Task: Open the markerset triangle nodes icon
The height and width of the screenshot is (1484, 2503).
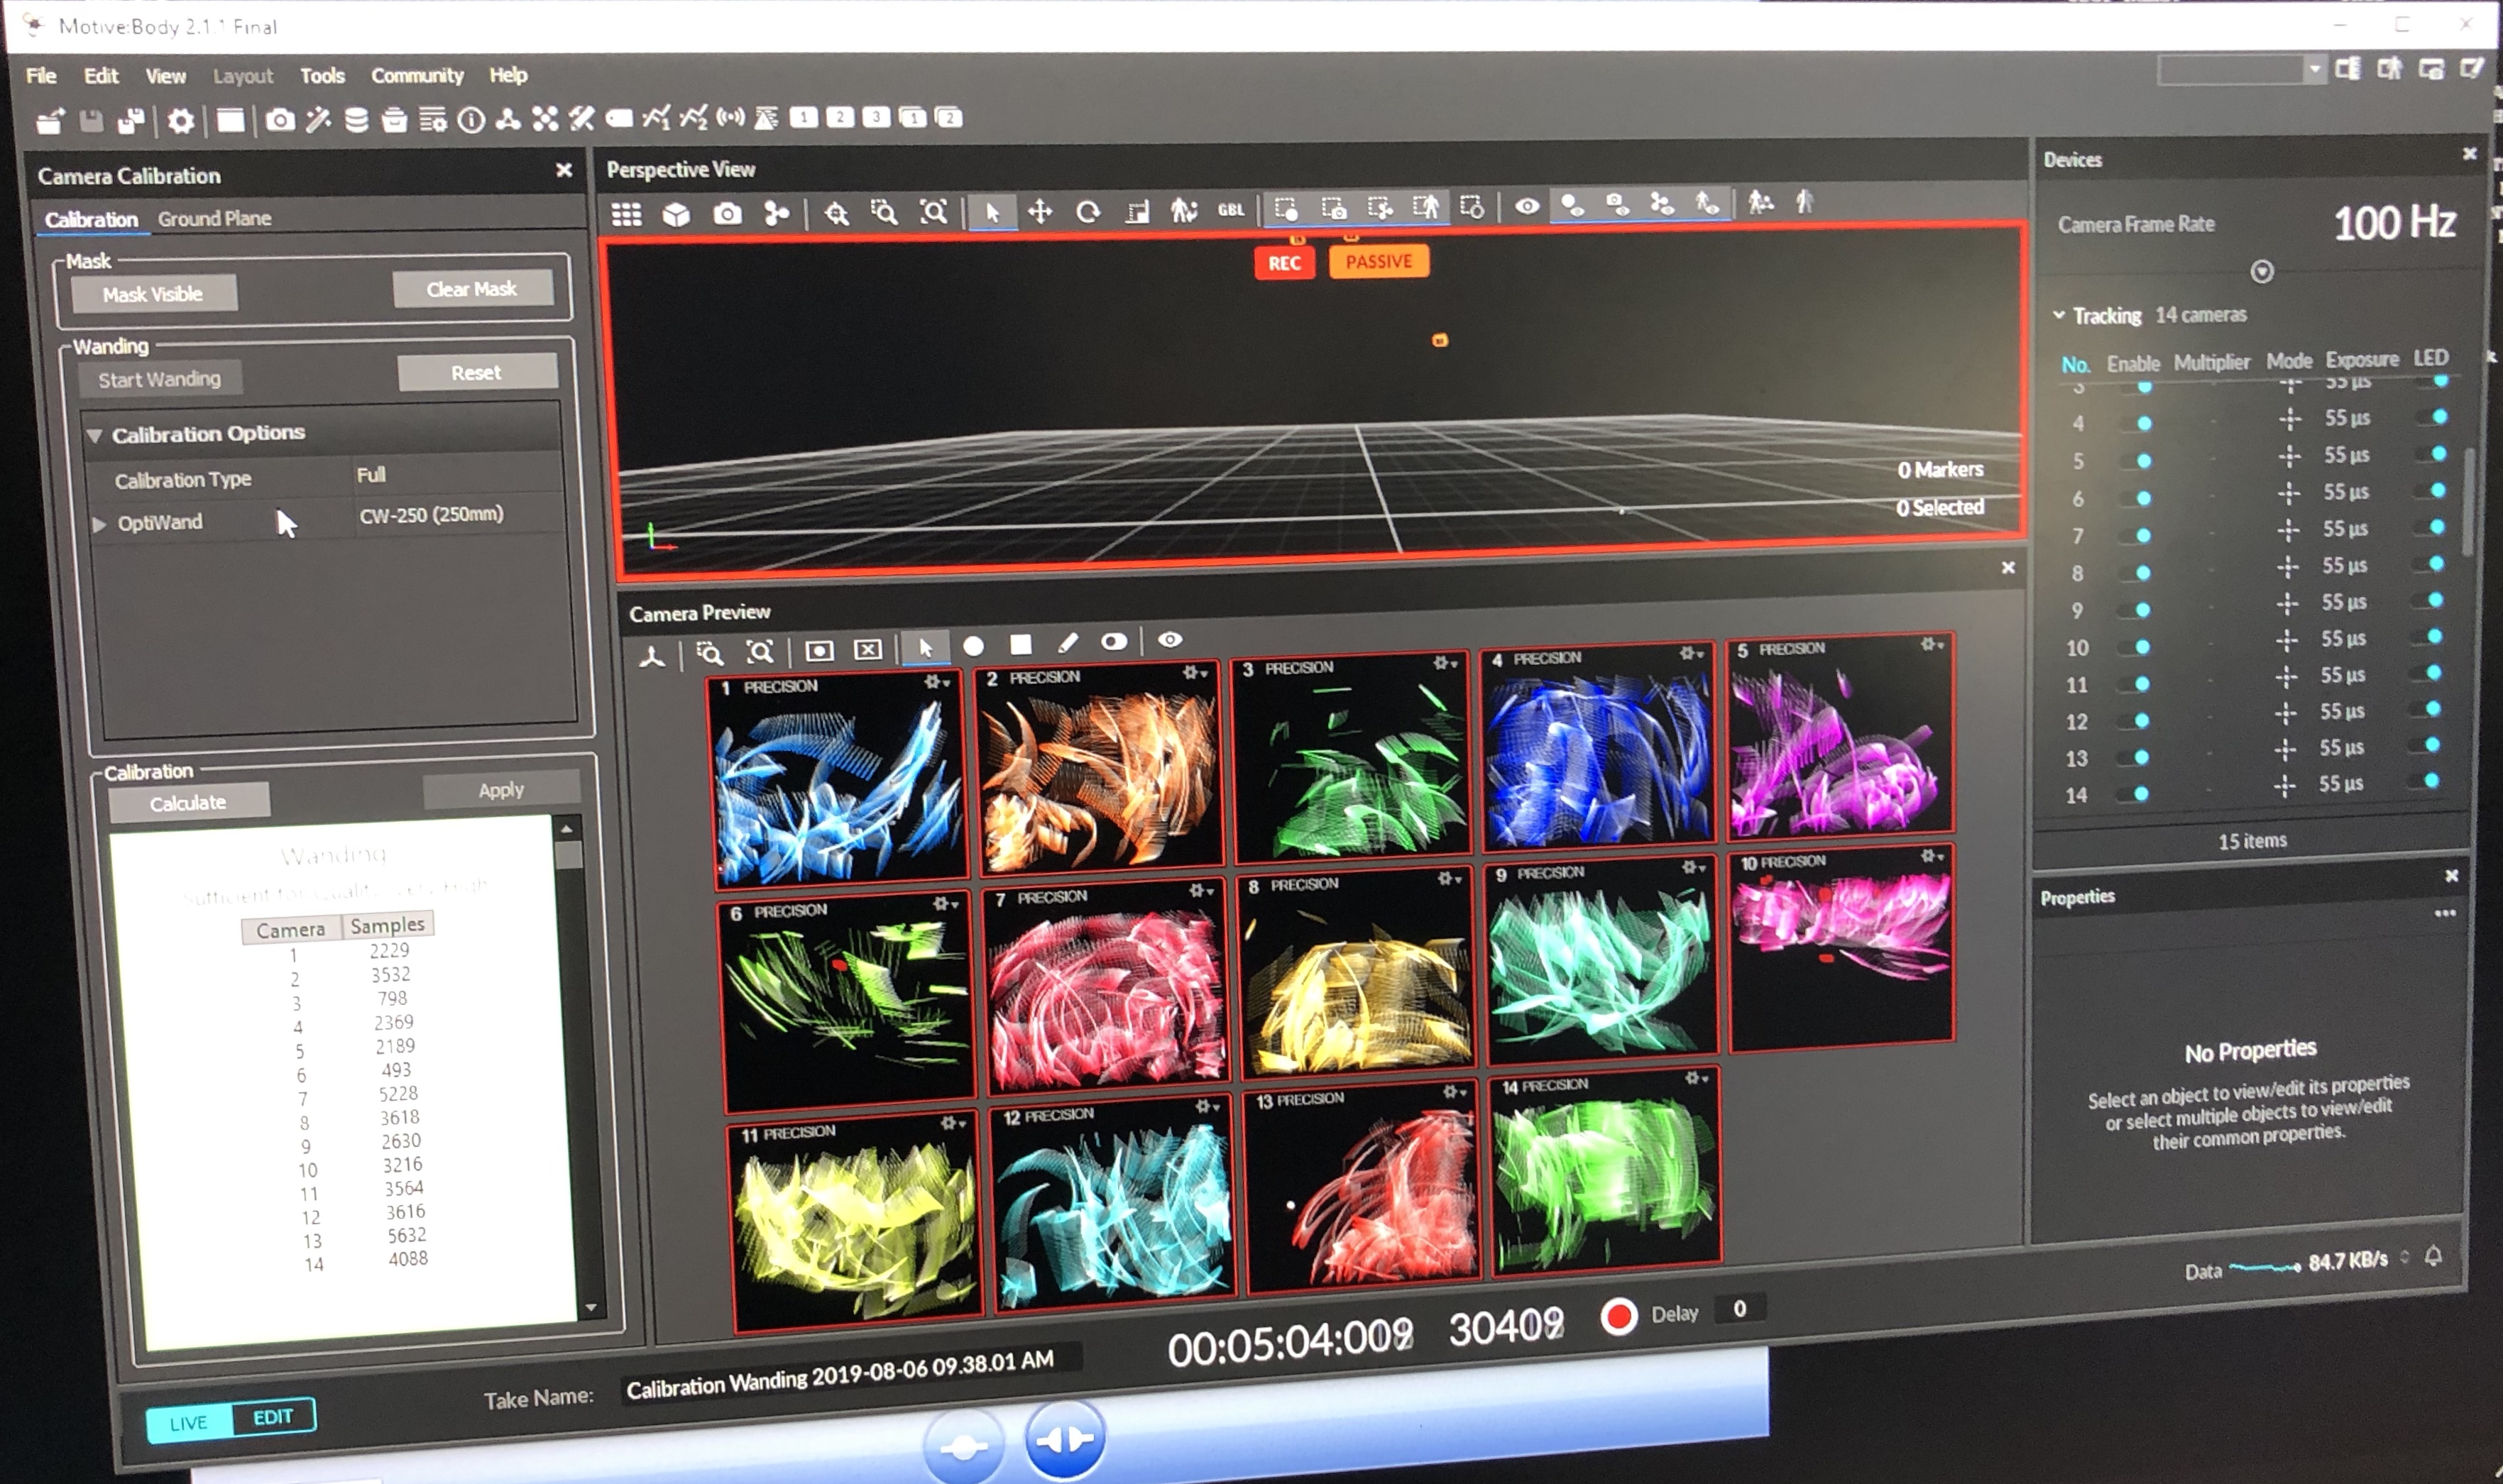Action: [508, 120]
